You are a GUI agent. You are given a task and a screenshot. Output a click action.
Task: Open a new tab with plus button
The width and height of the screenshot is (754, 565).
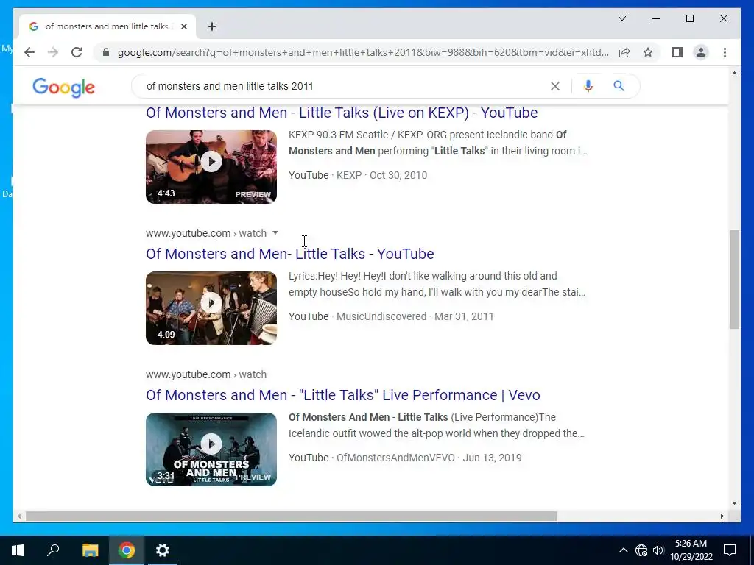211,26
